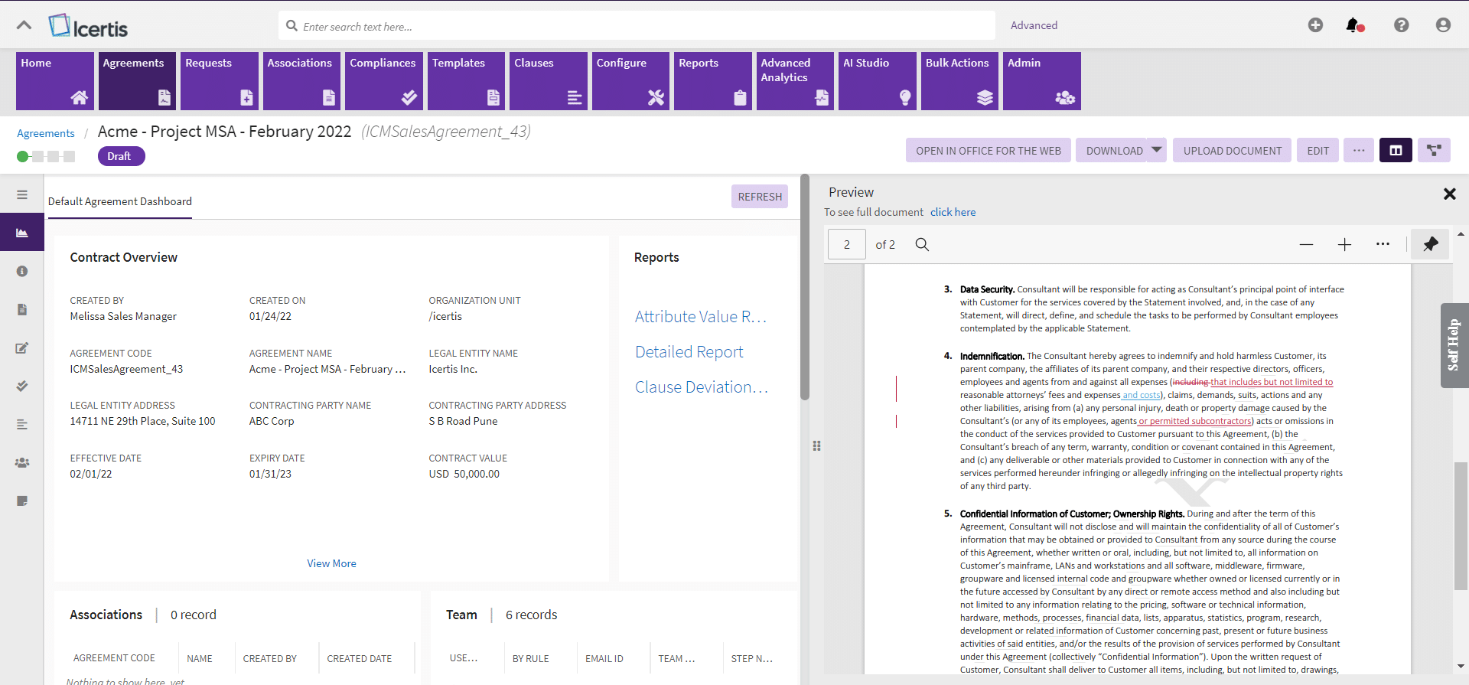Open the user profile icon
1469x685 pixels.
(1442, 25)
